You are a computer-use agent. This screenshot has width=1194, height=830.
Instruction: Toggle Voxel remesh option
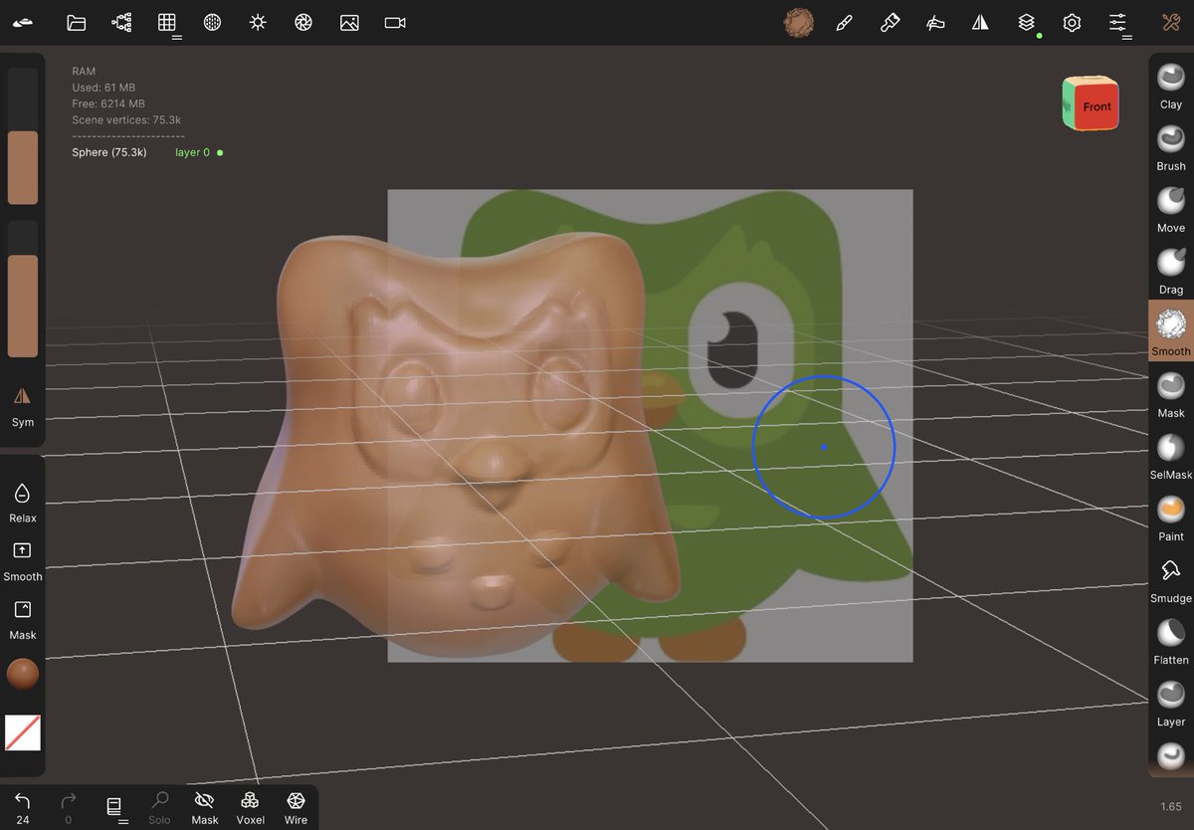coord(251,807)
